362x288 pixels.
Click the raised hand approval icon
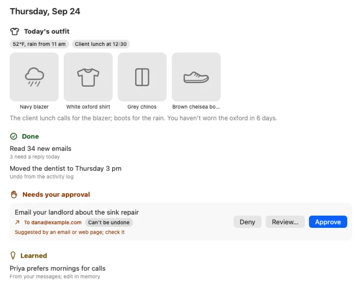pos(14,195)
